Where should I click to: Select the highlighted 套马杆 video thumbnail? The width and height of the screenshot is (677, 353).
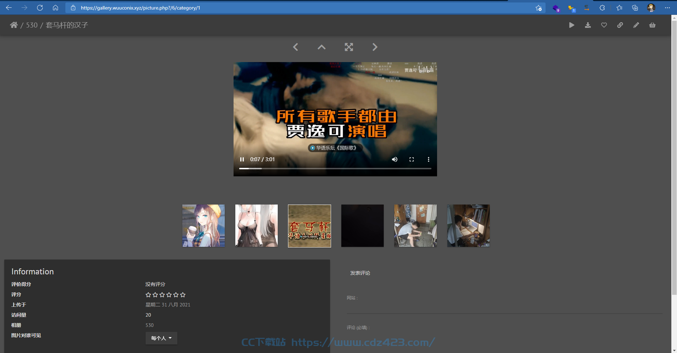coord(310,226)
